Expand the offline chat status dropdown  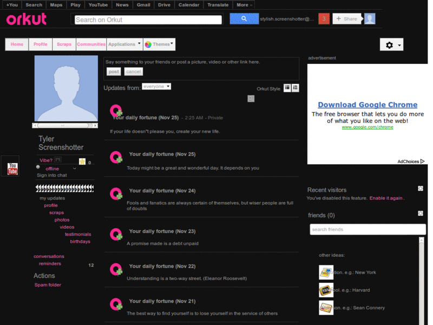75,168
